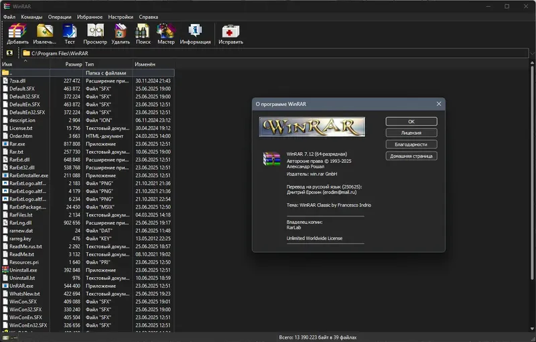Open the Избранное menu
This screenshot has height=342, width=536.
coord(90,17)
